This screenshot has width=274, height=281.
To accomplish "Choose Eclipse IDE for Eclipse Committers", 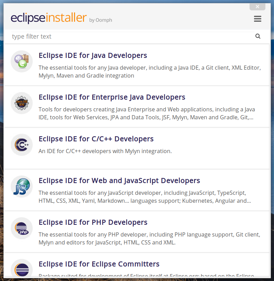I will pos(99,264).
